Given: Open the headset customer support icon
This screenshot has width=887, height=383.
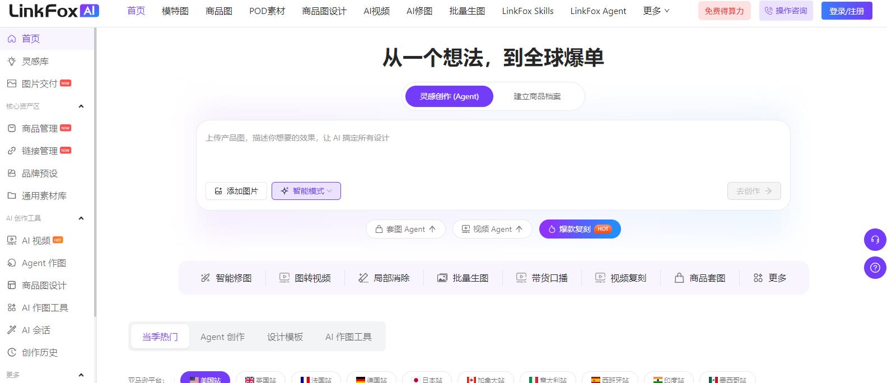Looking at the screenshot, I should [875, 240].
